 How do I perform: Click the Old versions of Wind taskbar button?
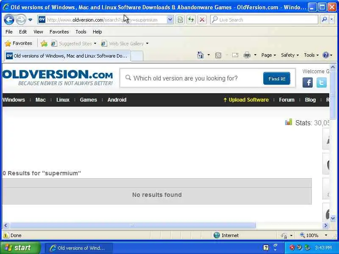point(79,248)
